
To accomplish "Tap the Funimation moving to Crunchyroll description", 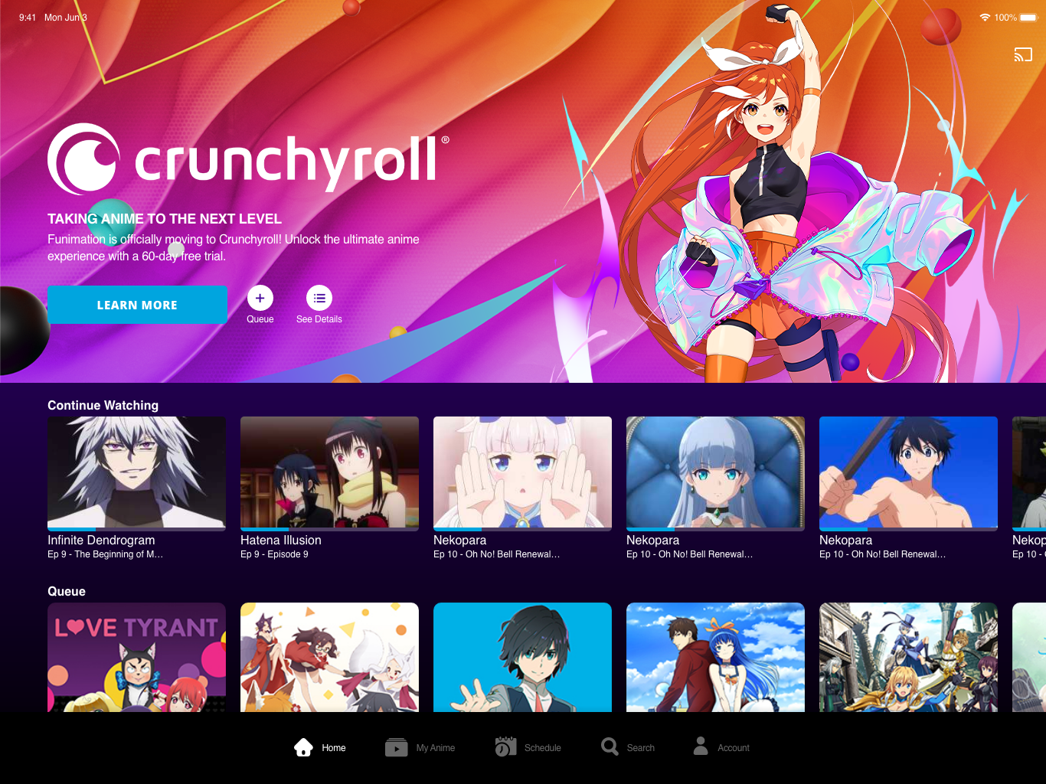I will click(234, 247).
